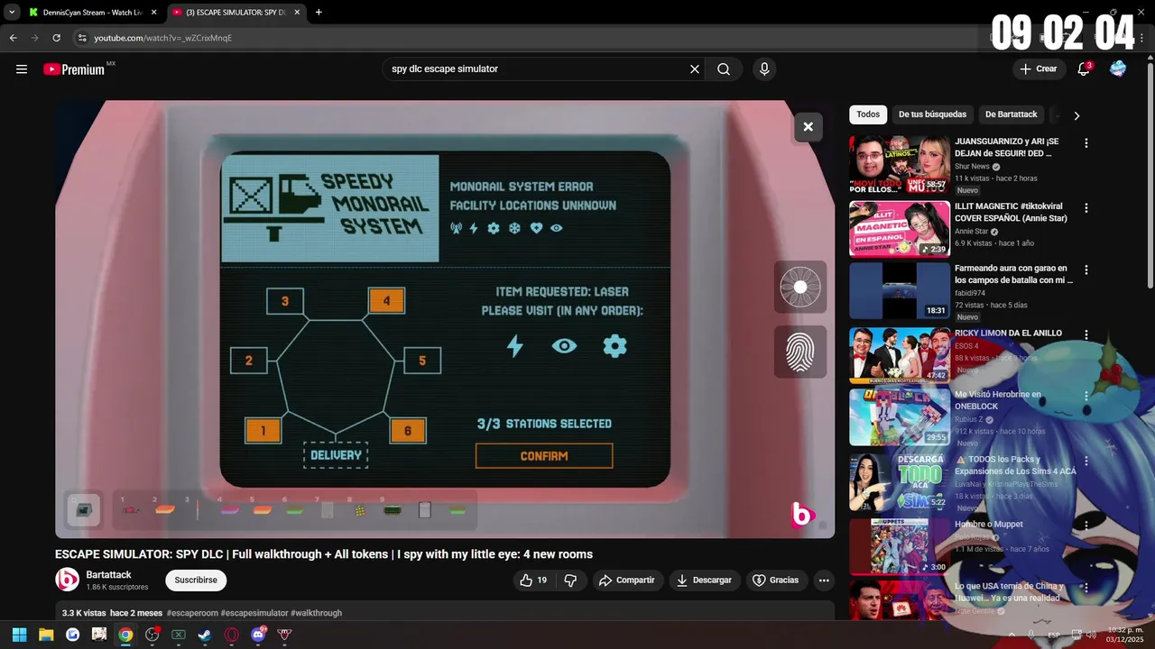The width and height of the screenshot is (1155, 649).
Task: Dislike the video with thumbs down
Action: [x=570, y=580]
